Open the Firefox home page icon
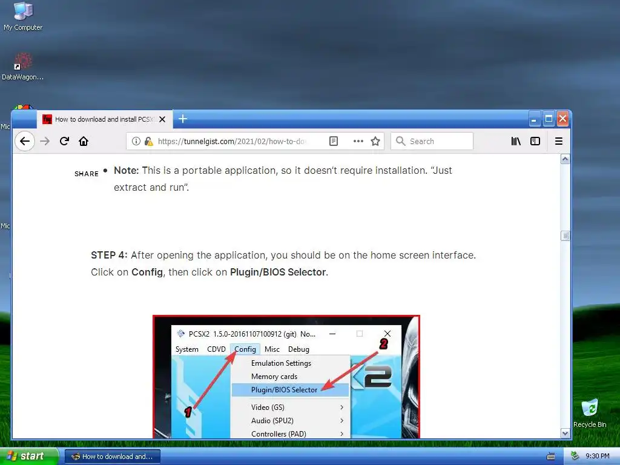Viewport: 620px width, 465px height. (x=84, y=141)
